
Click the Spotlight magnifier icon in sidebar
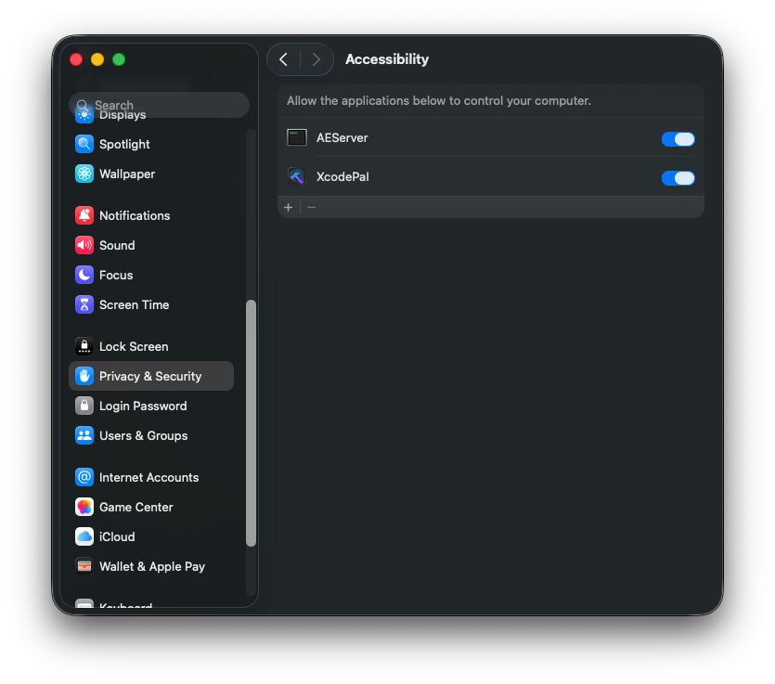84,144
